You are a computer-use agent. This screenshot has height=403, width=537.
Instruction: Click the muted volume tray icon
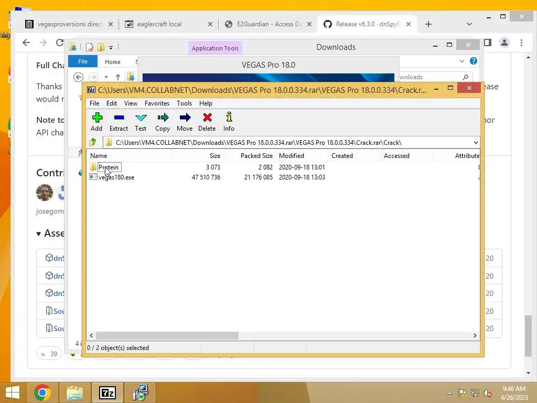pos(488,393)
